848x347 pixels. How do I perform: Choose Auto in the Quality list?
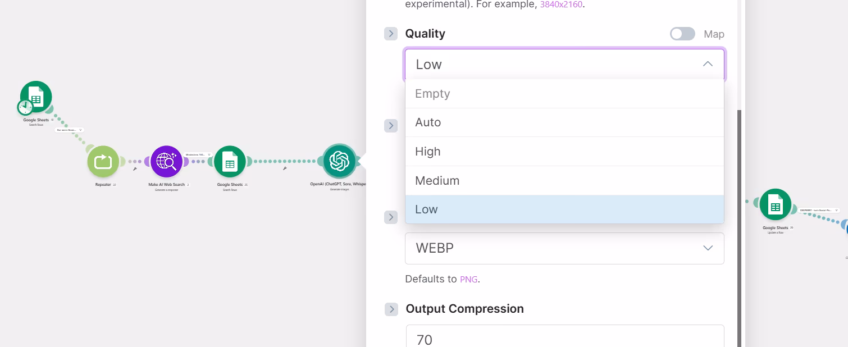click(x=564, y=122)
